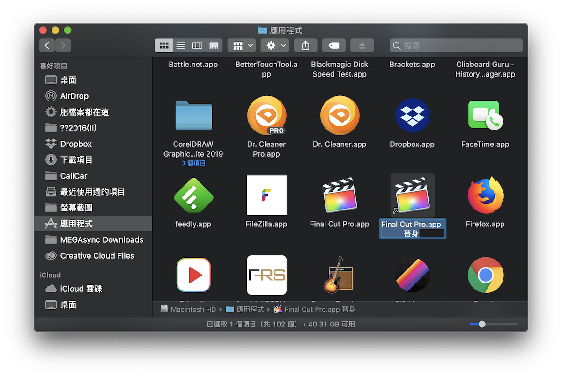
Task: Open 桌面 under the iCloud section
Action: (93, 305)
